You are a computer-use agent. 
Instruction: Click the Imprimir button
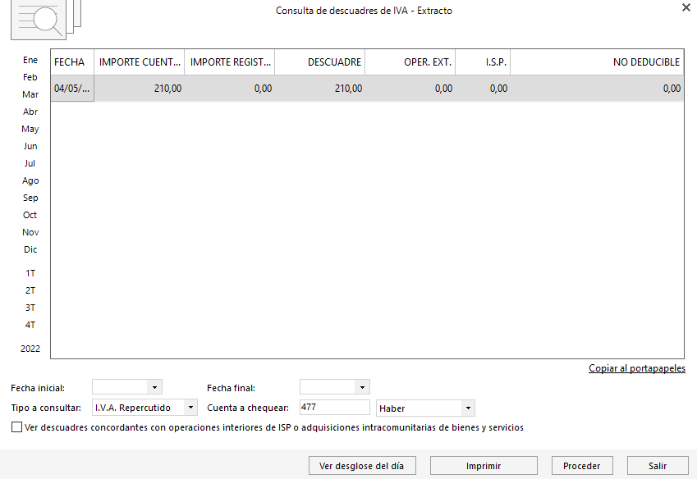click(x=484, y=466)
